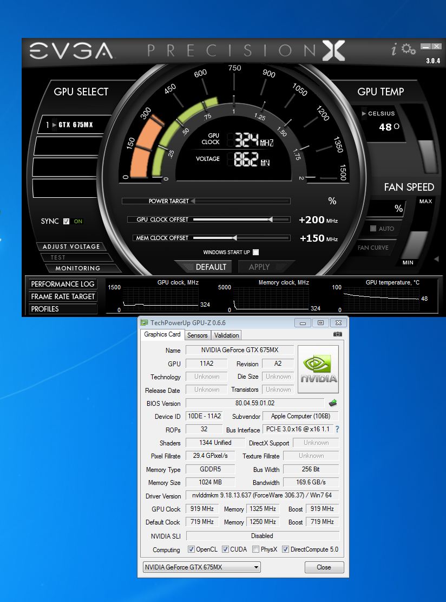Image resolution: width=446 pixels, height=602 pixels.
Task: Open Precision X settings gears icon
Action: pos(409,49)
